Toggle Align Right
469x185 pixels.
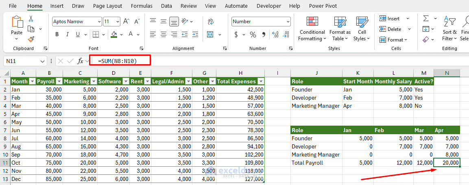[174, 35]
